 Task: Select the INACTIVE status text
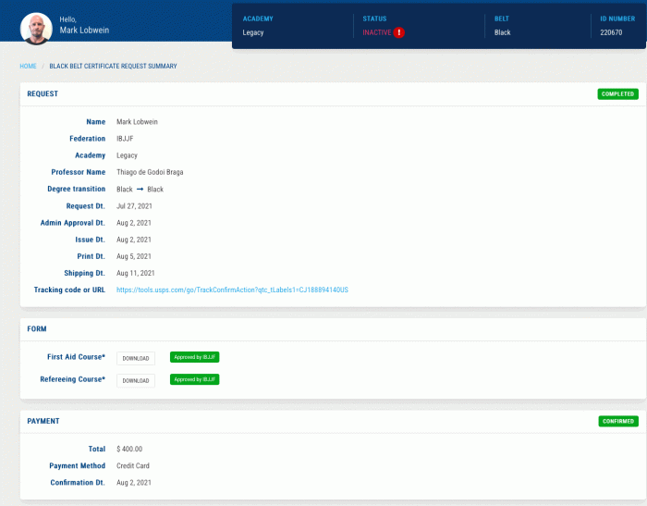[x=377, y=32]
